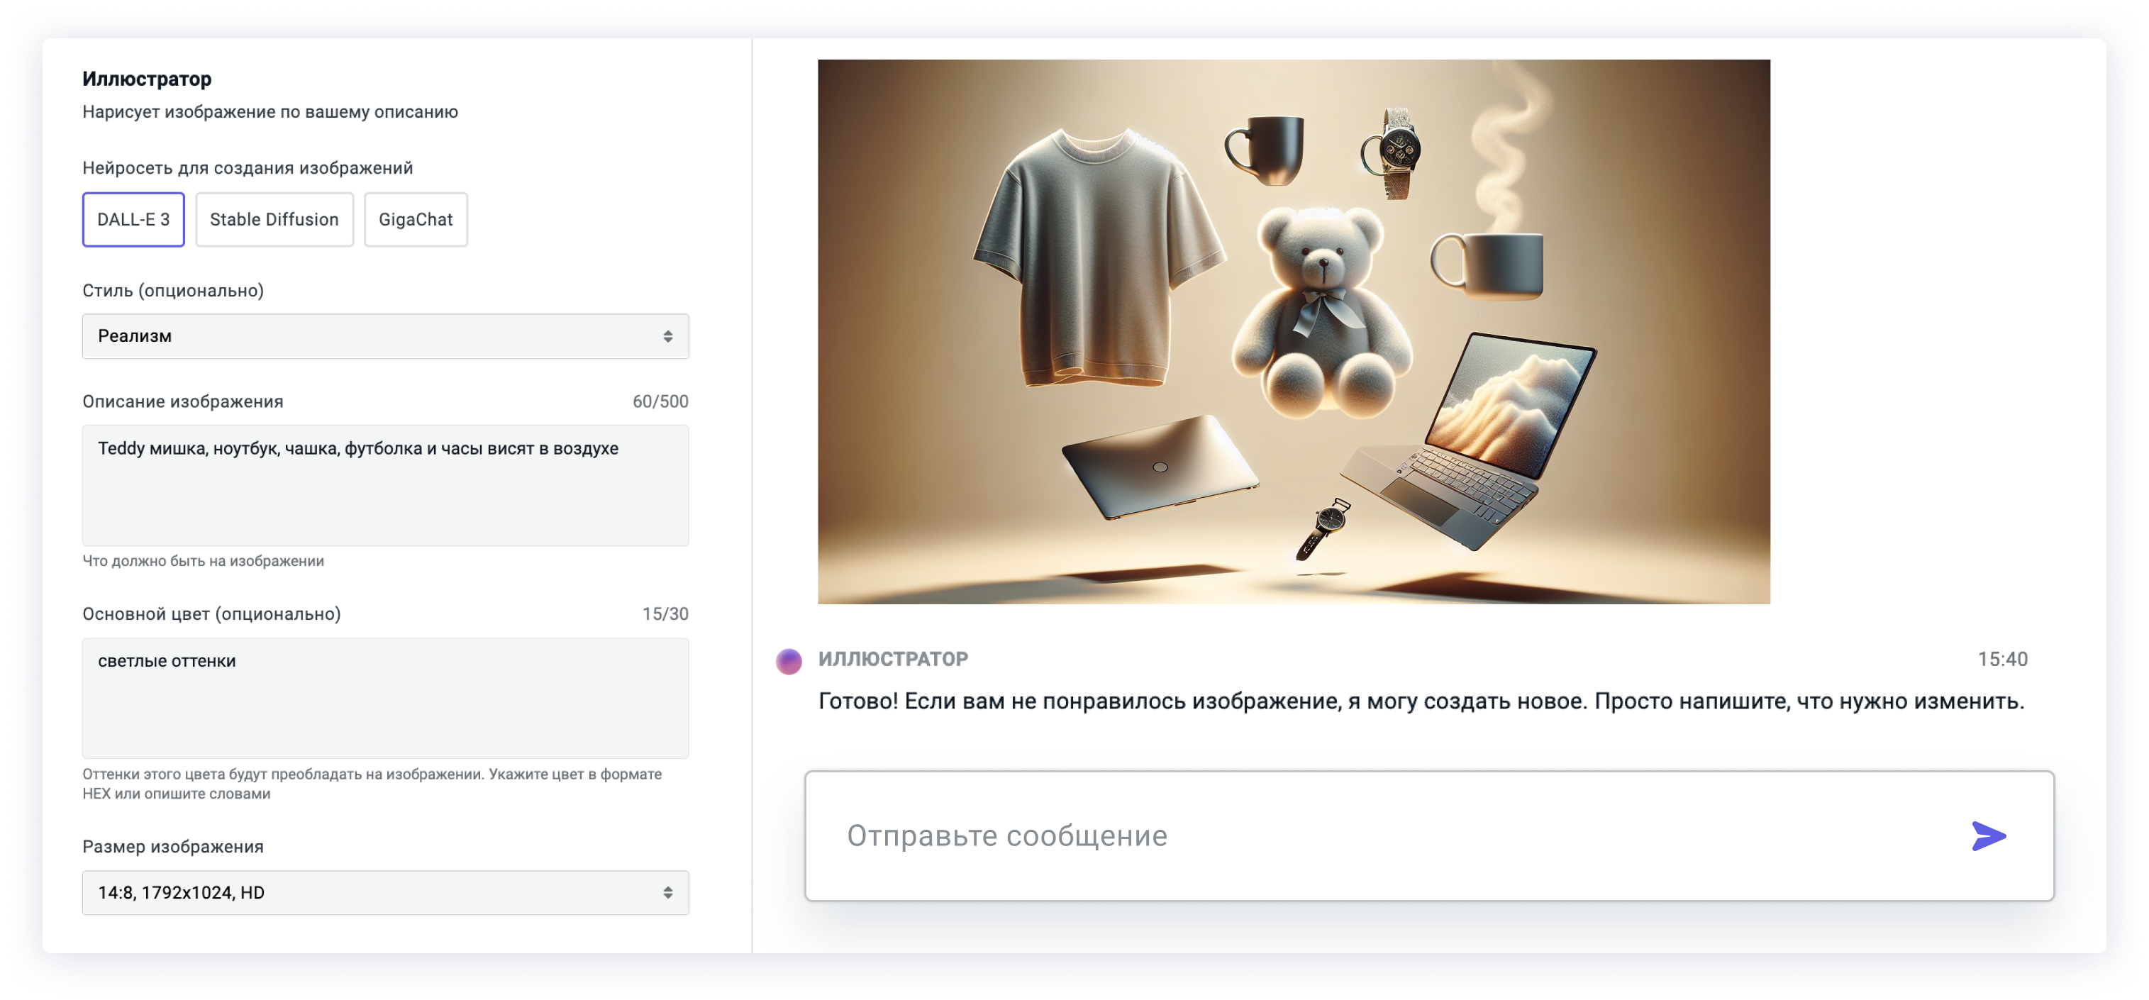
Task: Click the arrows on the style select
Action: (x=667, y=336)
